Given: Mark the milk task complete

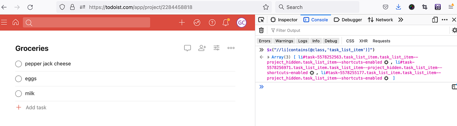Looking at the screenshot, I should coord(19,94).
